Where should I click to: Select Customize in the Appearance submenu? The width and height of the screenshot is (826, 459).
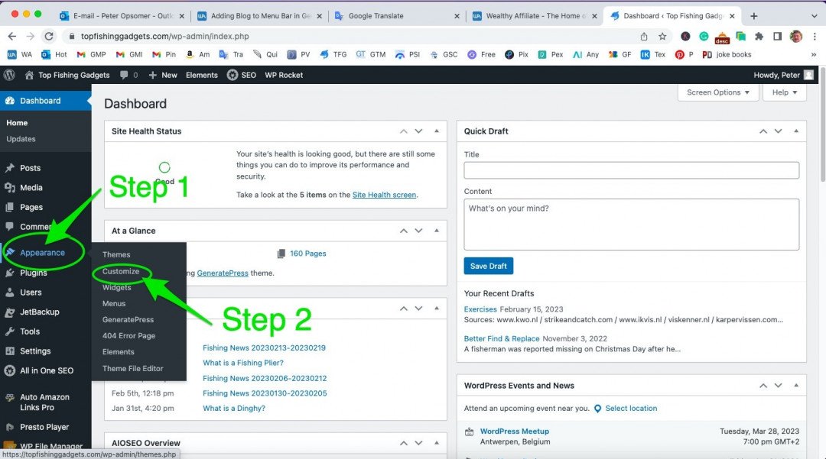point(122,271)
